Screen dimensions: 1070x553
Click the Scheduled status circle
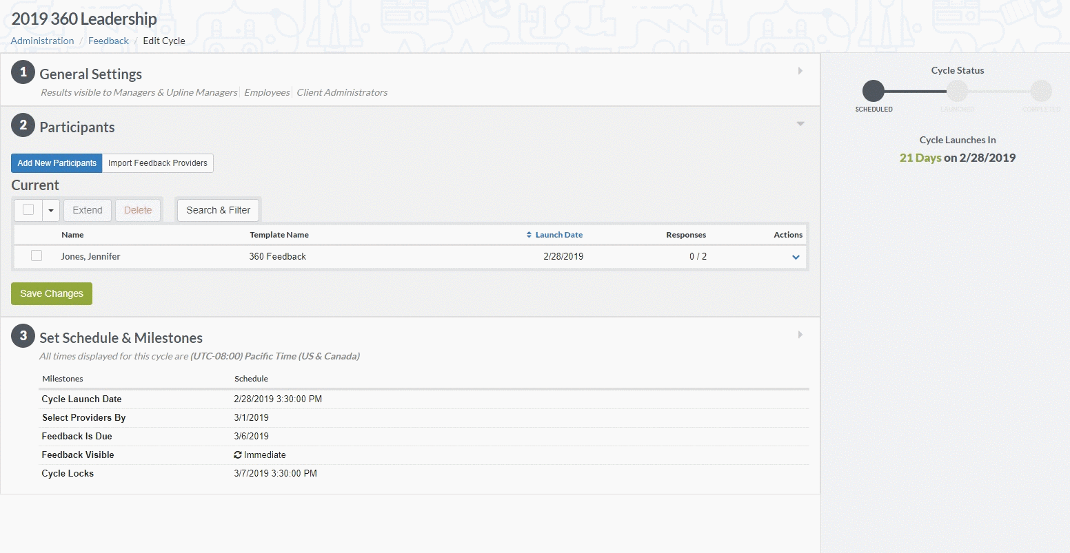(874, 91)
